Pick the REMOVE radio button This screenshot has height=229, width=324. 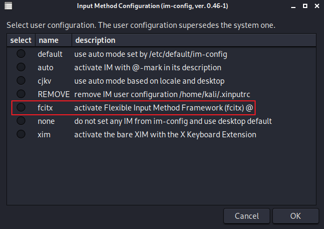21,94
